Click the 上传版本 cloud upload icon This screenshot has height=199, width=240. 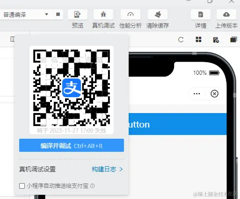click(x=226, y=14)
